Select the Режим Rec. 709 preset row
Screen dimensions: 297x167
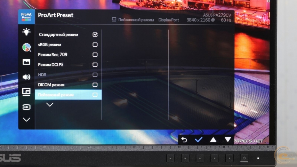click(69, 55)
